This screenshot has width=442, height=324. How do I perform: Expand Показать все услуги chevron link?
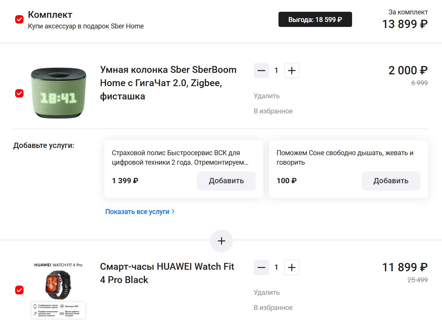click(x=140, y=211)
